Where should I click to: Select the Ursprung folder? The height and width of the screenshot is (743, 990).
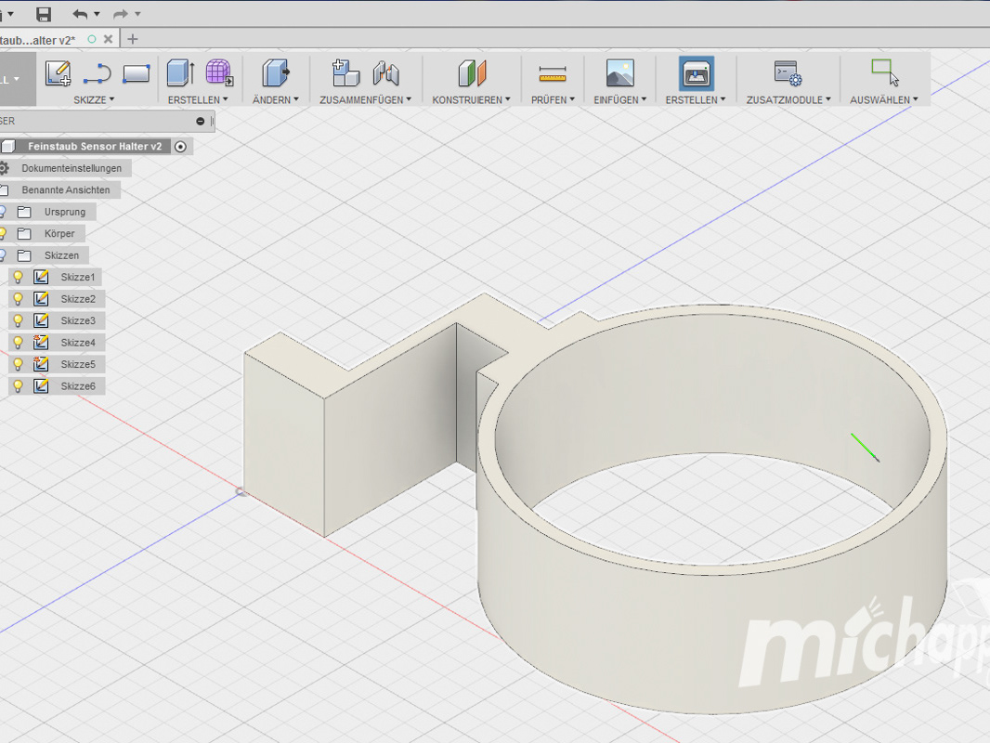pyautogui.click(x=64, y=212)
